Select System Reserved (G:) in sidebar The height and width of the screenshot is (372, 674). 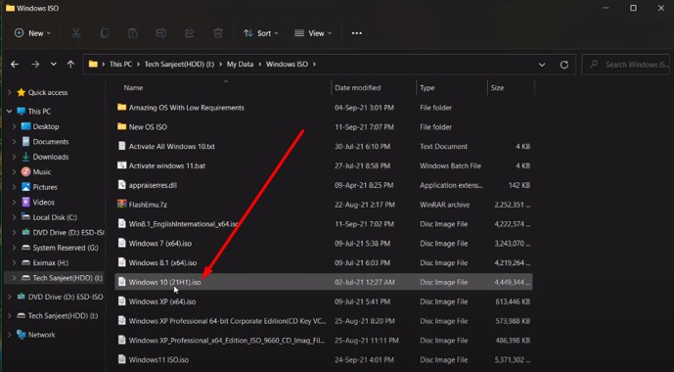click(66, 248)
